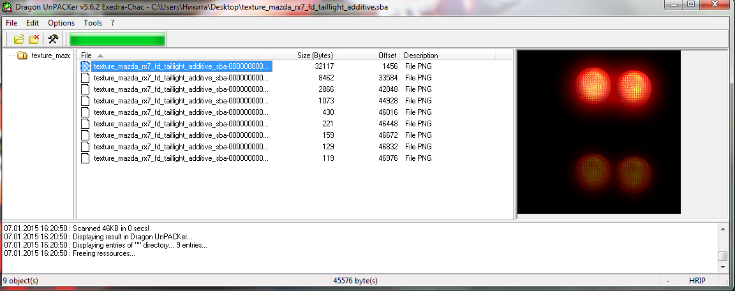The image size is (735, 291).
Task: Select the entry with offset 42048
Action: [181, 89]
